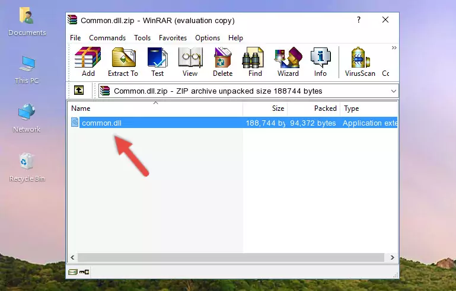Open the Help menu
The height and width of the screenshot is (291, 456).
[x=235, y=38]
